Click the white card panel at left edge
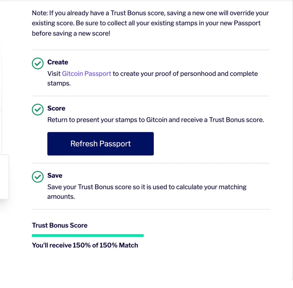The width and height of the screenshot is (293, 288). (4, 177)
